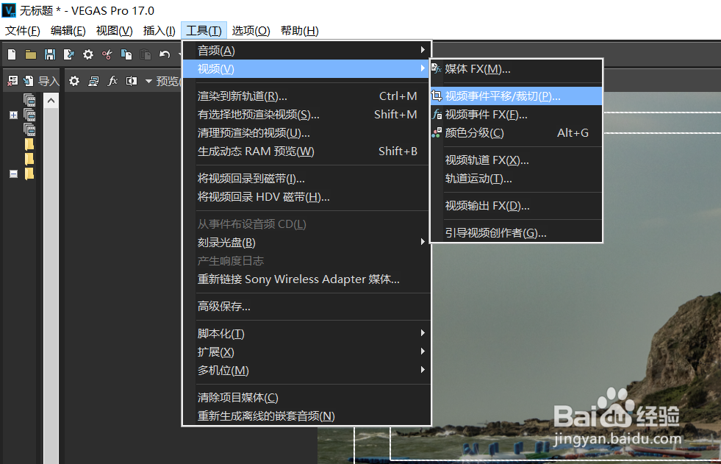Create a new project with the blank page icon
The width and height of the screenshot is (721, 464).
[12, 54]
